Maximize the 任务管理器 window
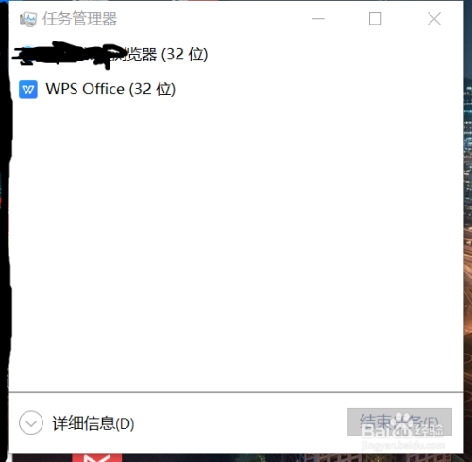Viewport: 472px width, 462px height. (375, 19)
